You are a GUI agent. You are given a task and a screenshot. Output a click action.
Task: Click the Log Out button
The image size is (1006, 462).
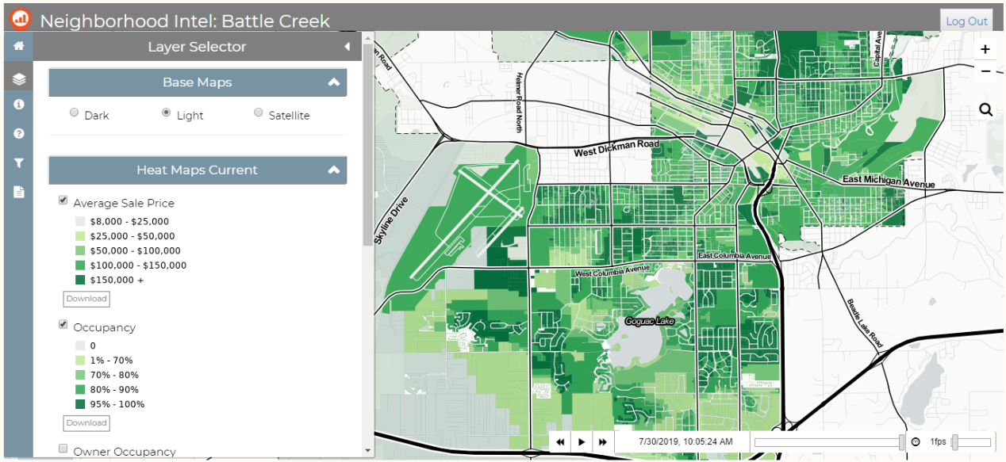(966, 21)
